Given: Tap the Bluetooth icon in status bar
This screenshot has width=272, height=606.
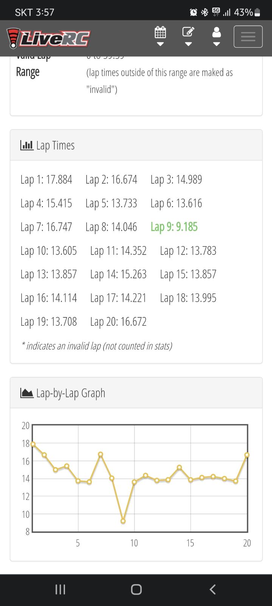Looking at the screenshot, I should (x=204, y=12).
